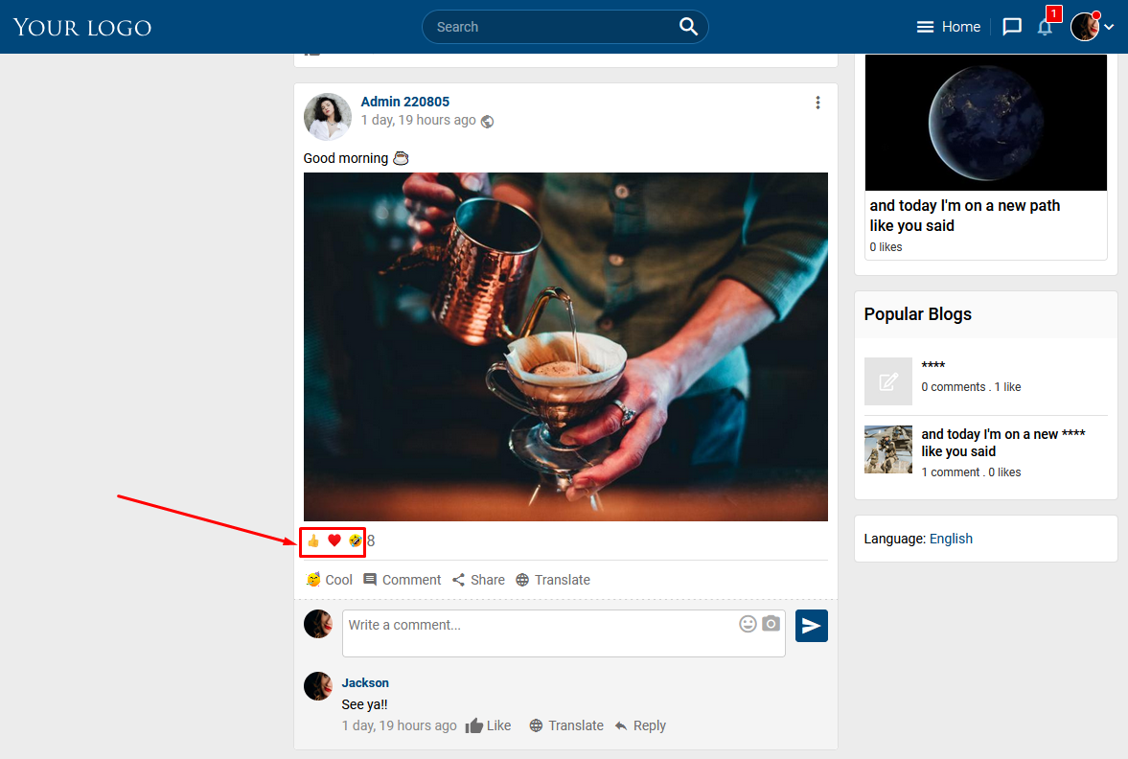Click the 'See ya!!' comment text

[365, 704]
